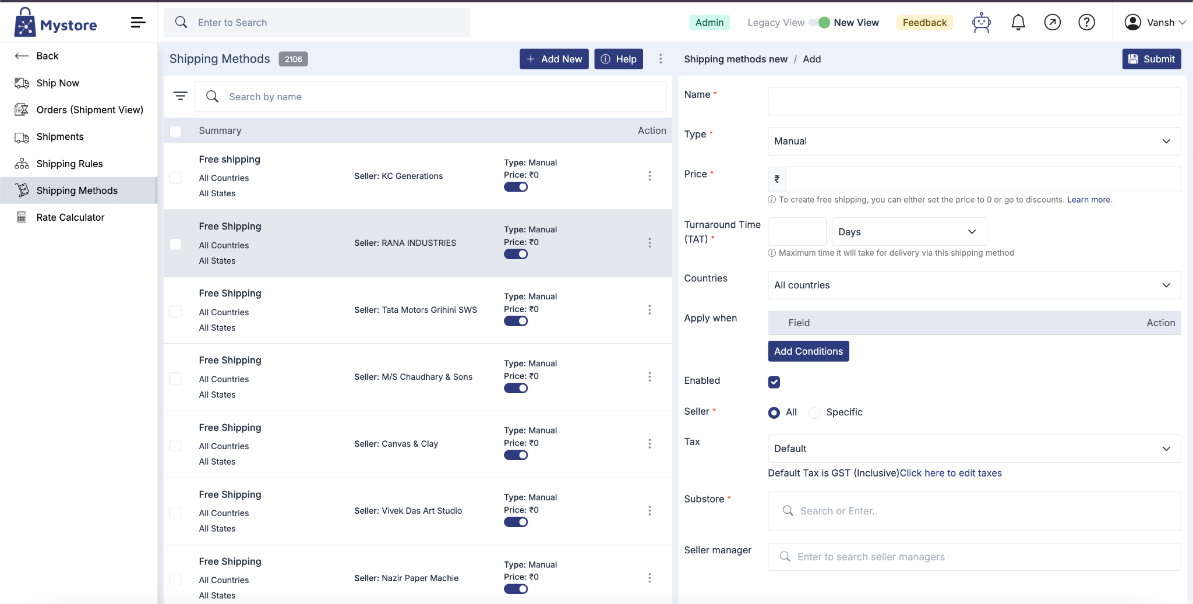1193x604 pixels.
Task: Uncheck the Enabled checkbox
Action: (x=774, y=382)
